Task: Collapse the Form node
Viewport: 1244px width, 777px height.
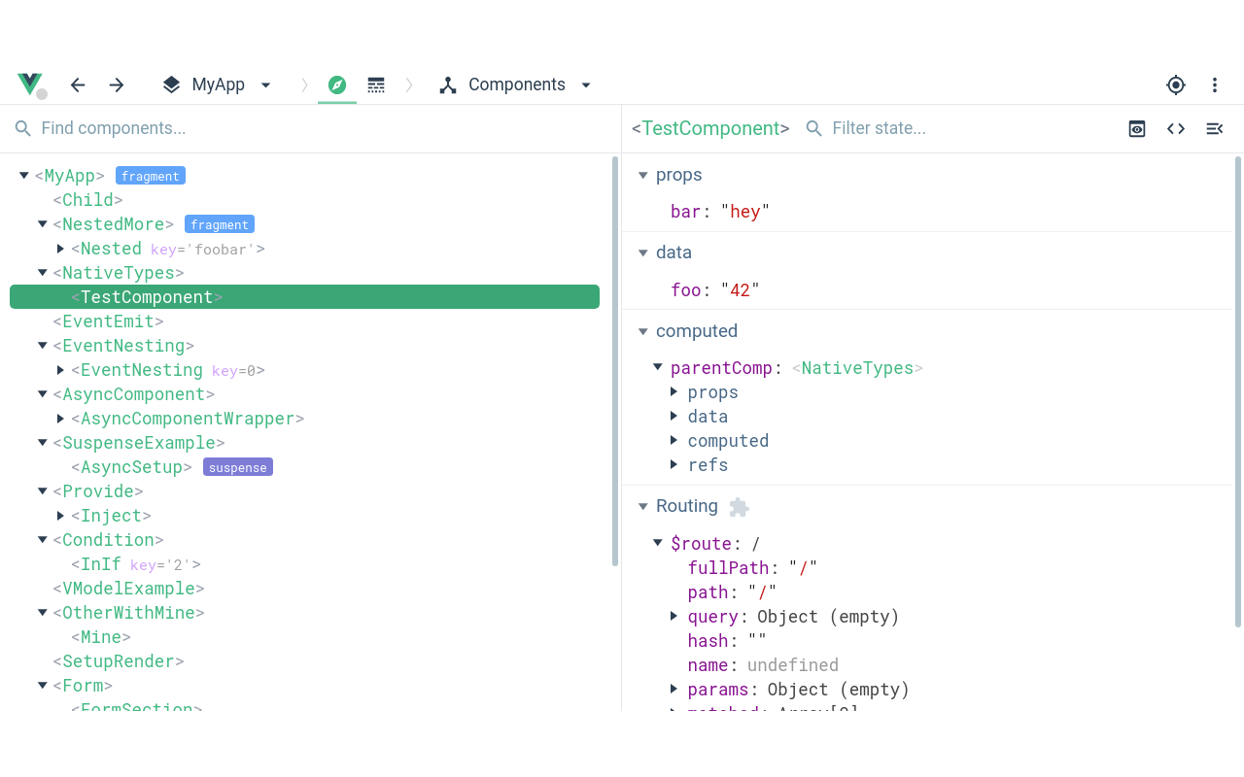Action: point(43,686)
